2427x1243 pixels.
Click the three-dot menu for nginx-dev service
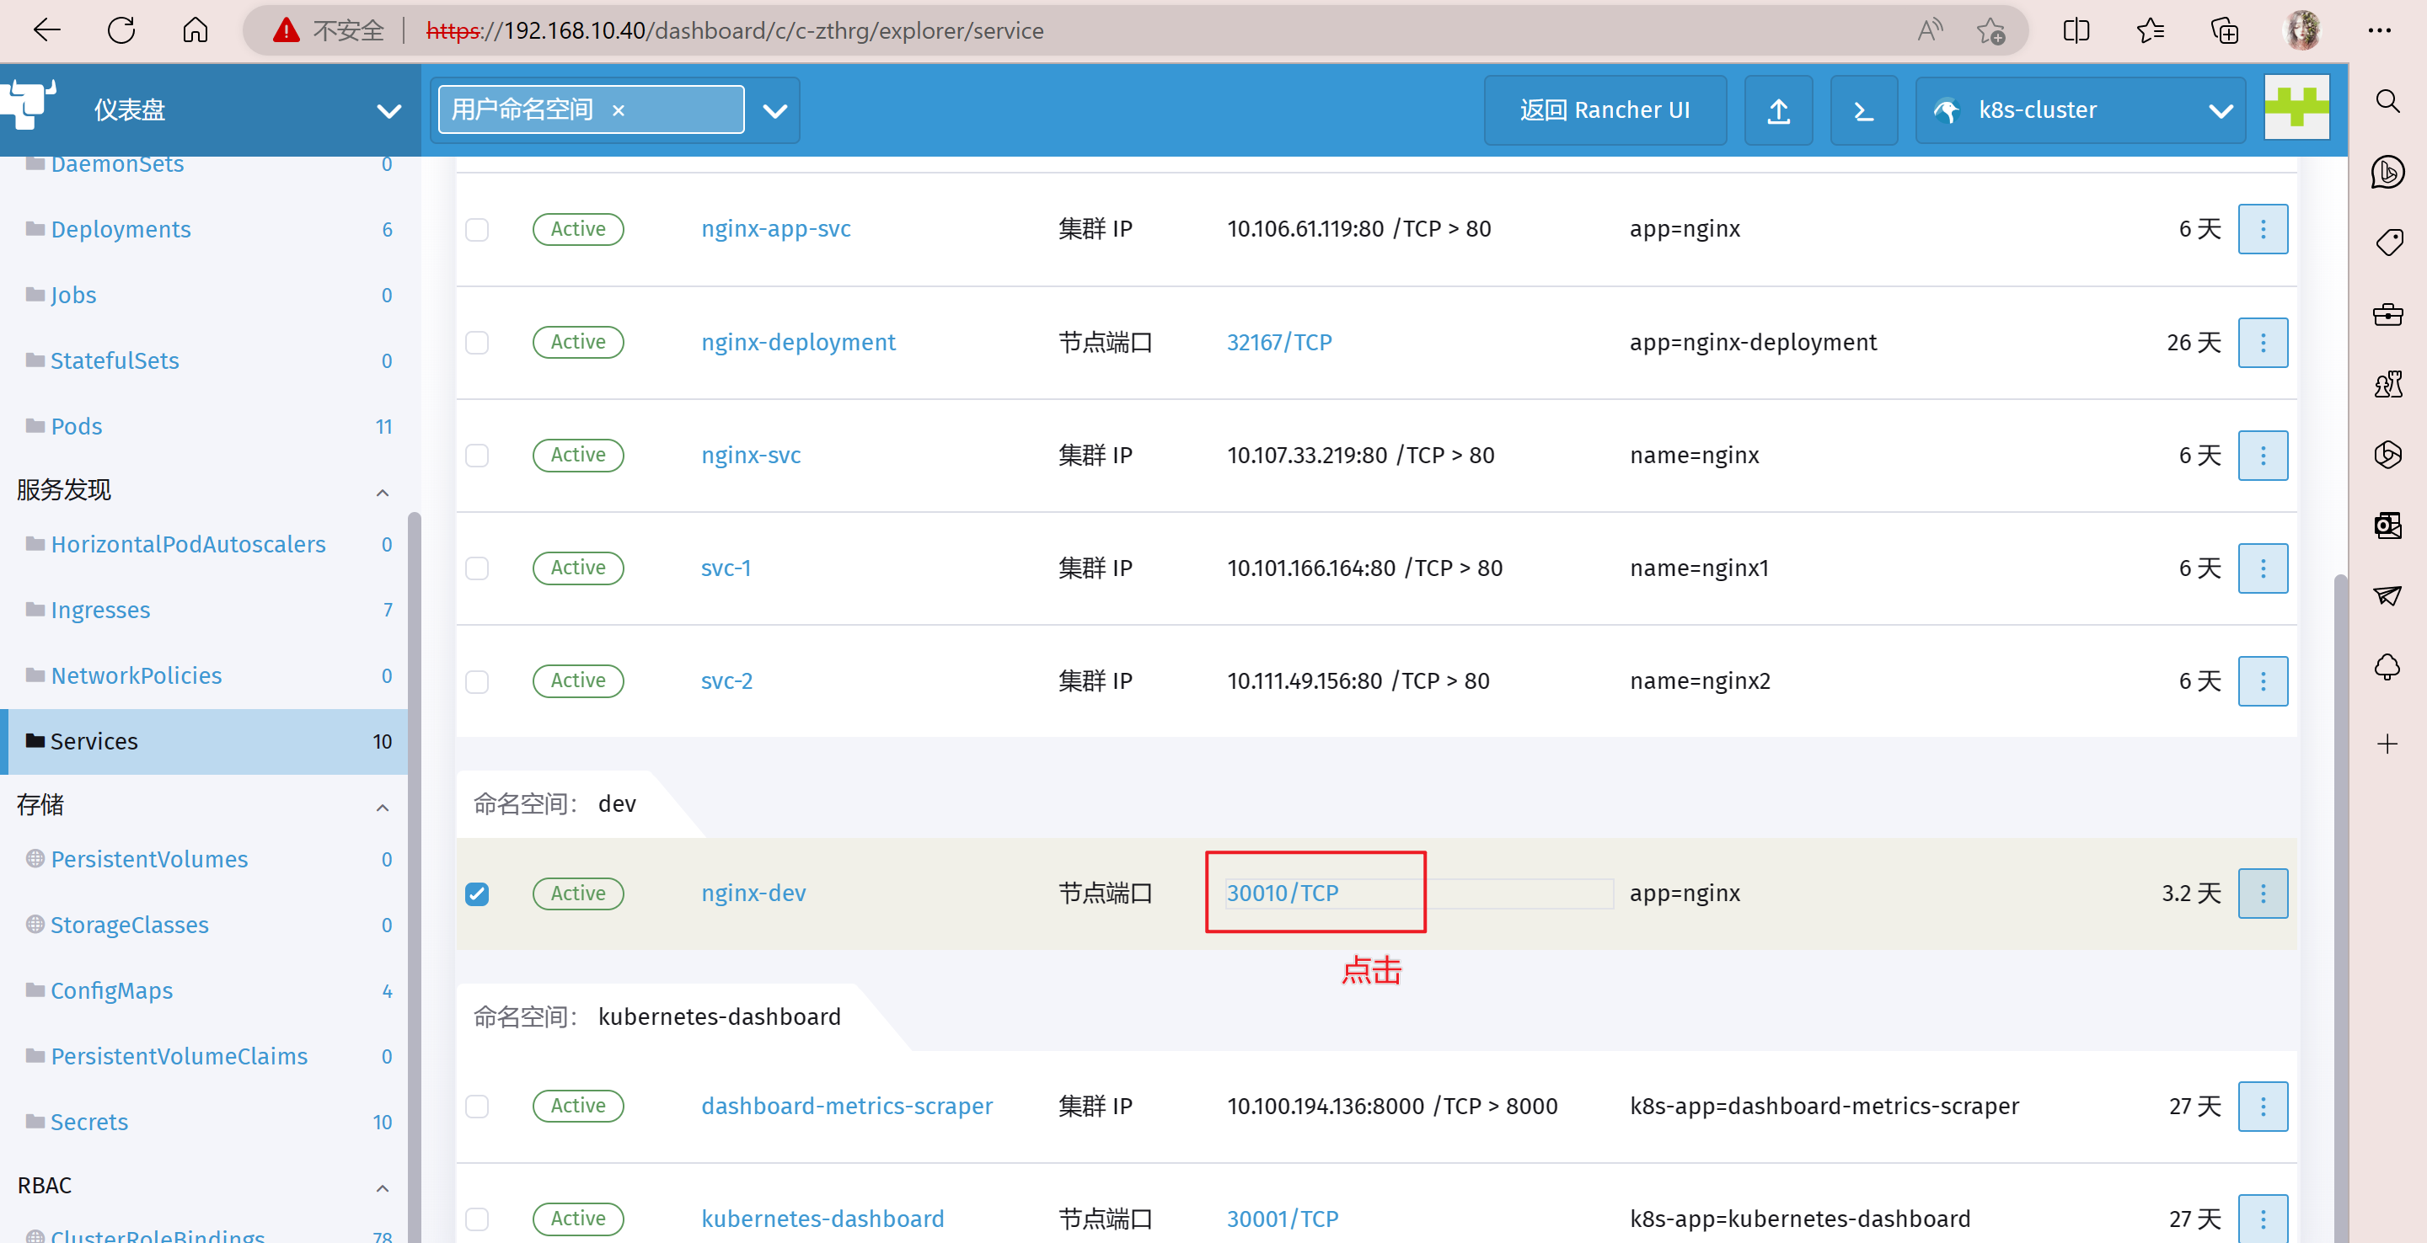[2264, 893]
